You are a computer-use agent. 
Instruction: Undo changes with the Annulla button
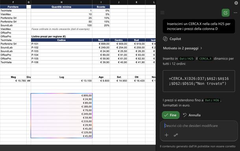coord(192,115)
